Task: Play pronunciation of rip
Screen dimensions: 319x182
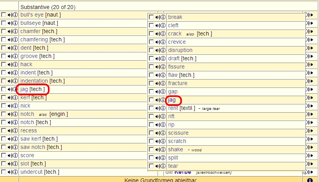Action: [158, 124]
